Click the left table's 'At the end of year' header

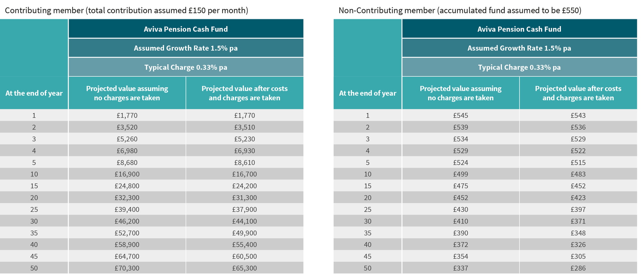click(x=34, y=93)
